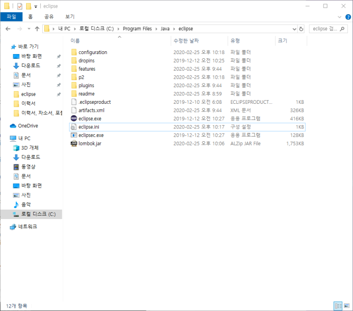The width and height of the screenshot is (353, 311).
Task: Open 이력서 folder in navigation pane
Action: [x=29, y=103]
